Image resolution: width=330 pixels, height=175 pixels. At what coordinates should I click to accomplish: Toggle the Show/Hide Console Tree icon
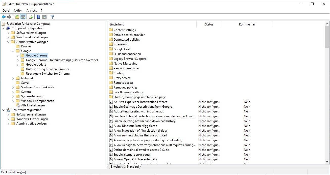pos(23,17)
